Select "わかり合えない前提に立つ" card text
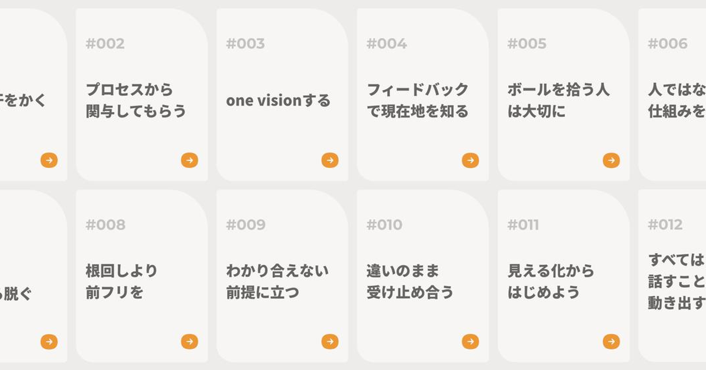The image size is (706, 370). coord(278,281)
